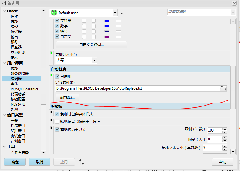
Task: Increase the clipboard count limit value
Action: (x=225, y=129)
